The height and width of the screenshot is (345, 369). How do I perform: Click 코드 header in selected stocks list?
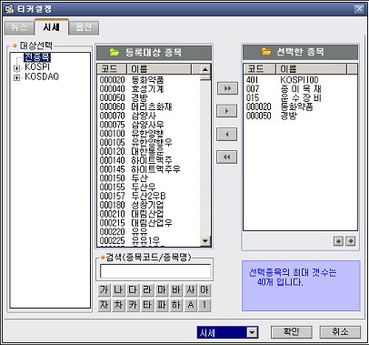(260, 69)
